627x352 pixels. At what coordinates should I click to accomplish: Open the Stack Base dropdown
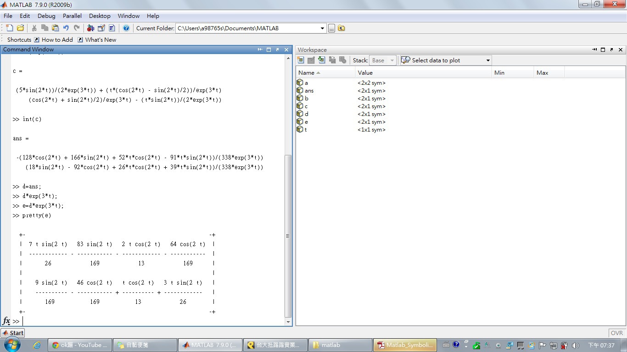[392, 60]
